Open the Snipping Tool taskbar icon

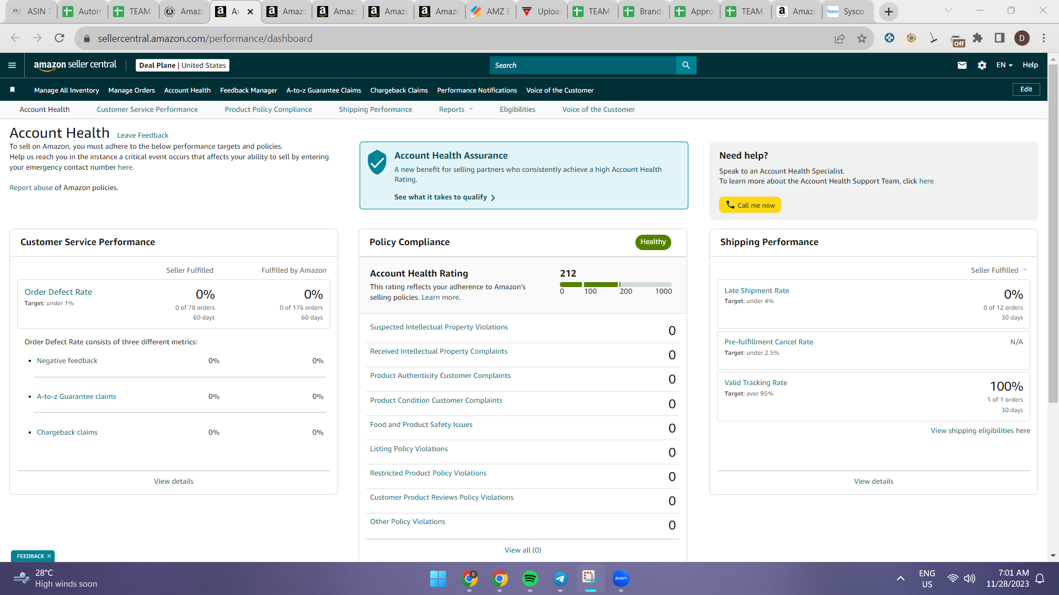point(591,578)
